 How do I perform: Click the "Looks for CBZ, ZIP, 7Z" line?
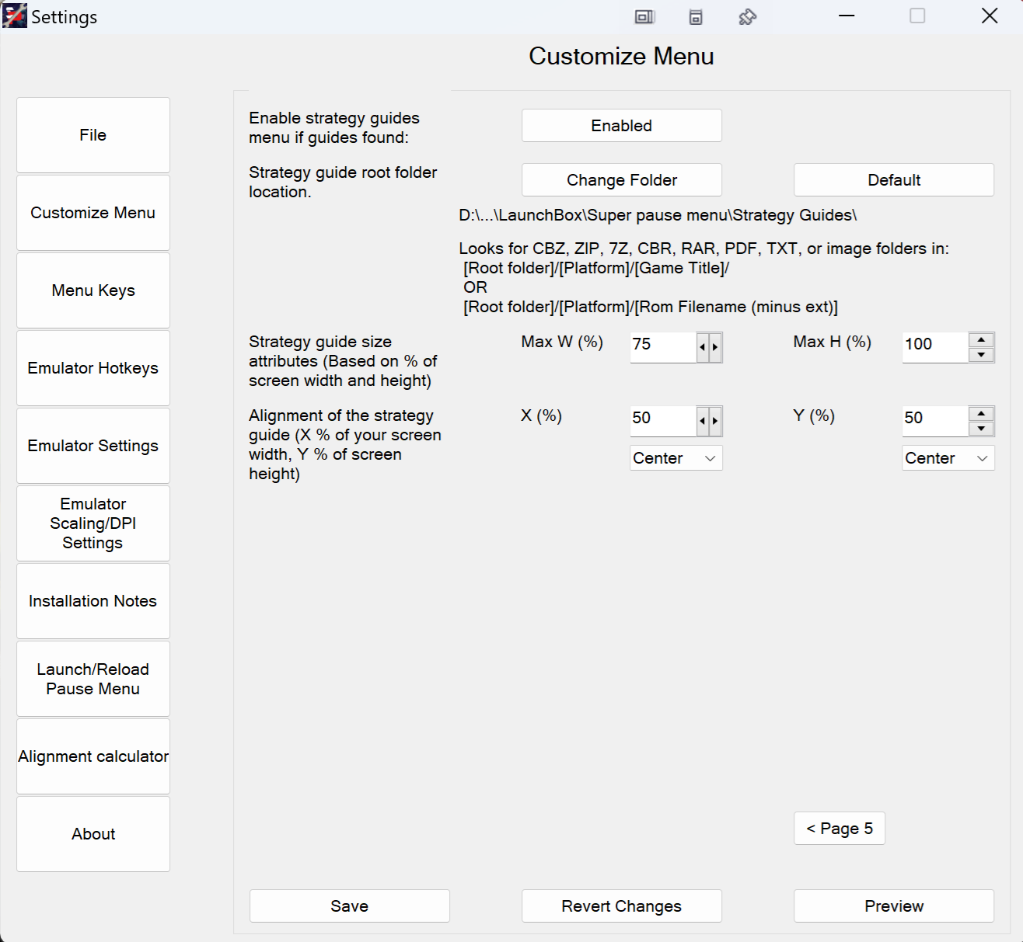[x=704, y=249]
